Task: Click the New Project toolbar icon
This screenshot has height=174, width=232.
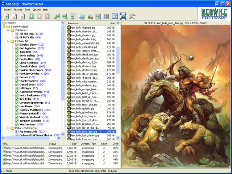Action: pos(6,16)
